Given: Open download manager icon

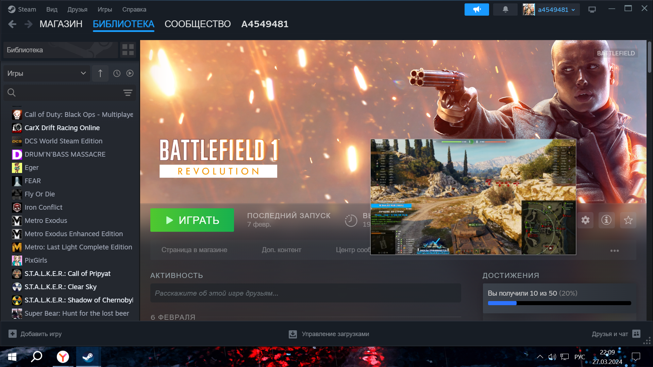Looking at the screenshot, I should coord(293,334).
